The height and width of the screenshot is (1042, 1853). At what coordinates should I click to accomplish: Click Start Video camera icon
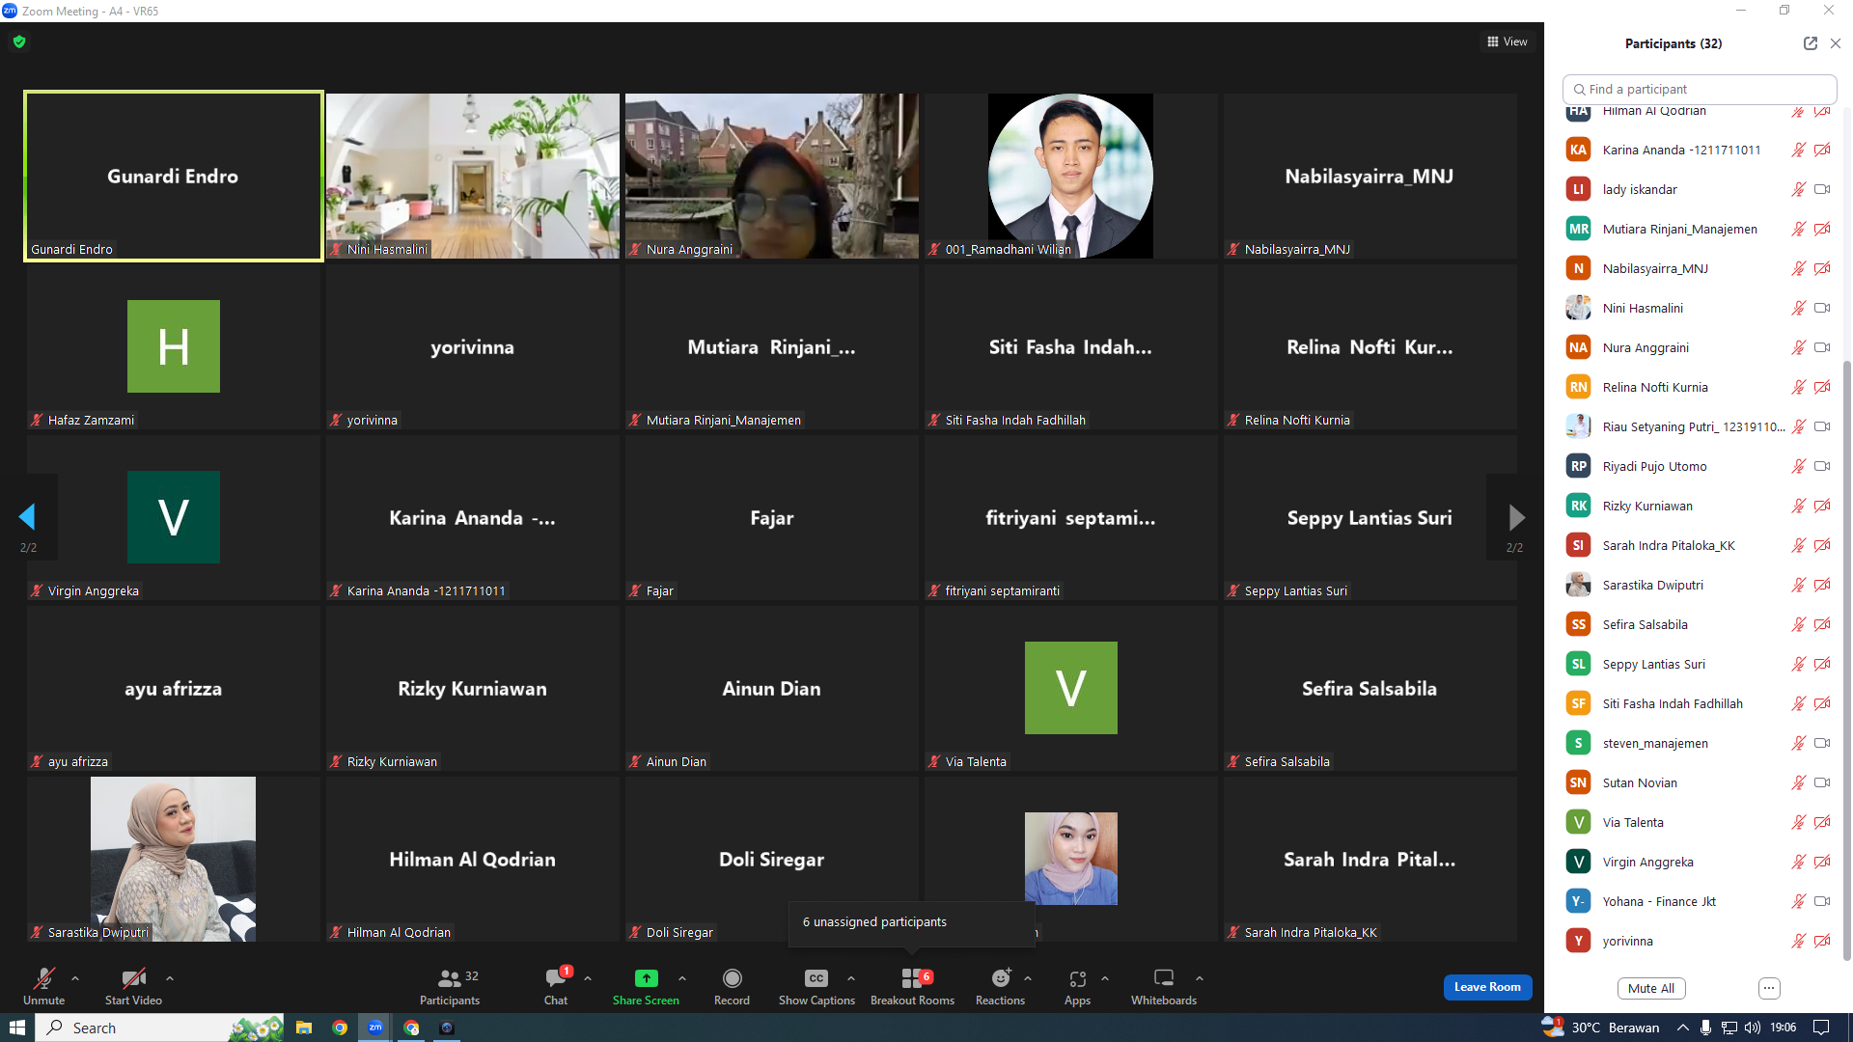(133, 978)
